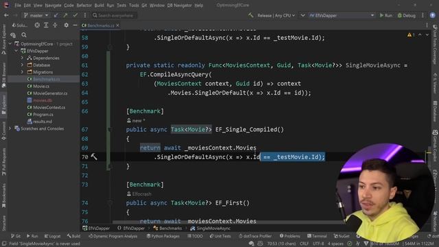Screen dimensions: 439x247
Task: Click the explorer search magnifier icon
Action: coord(24,35)
